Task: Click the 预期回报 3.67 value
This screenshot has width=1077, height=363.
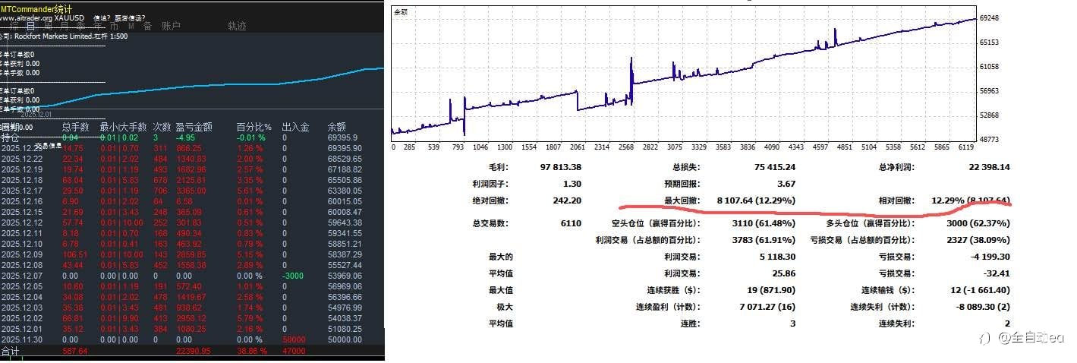Action: [x=786, y=184]
